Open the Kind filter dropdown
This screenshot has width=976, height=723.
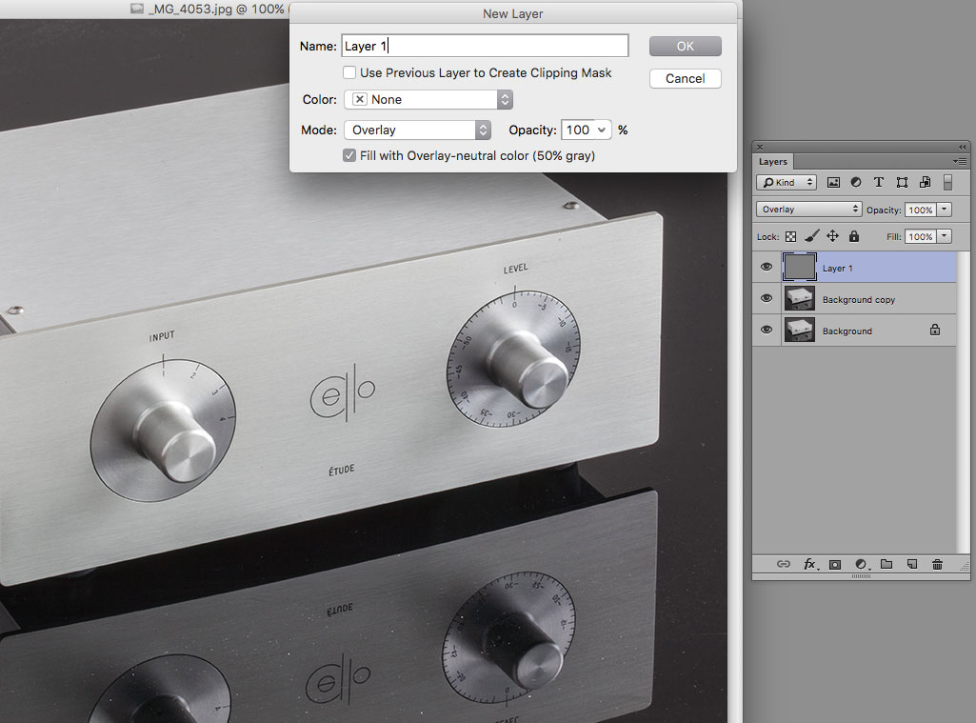click(787, 183)
